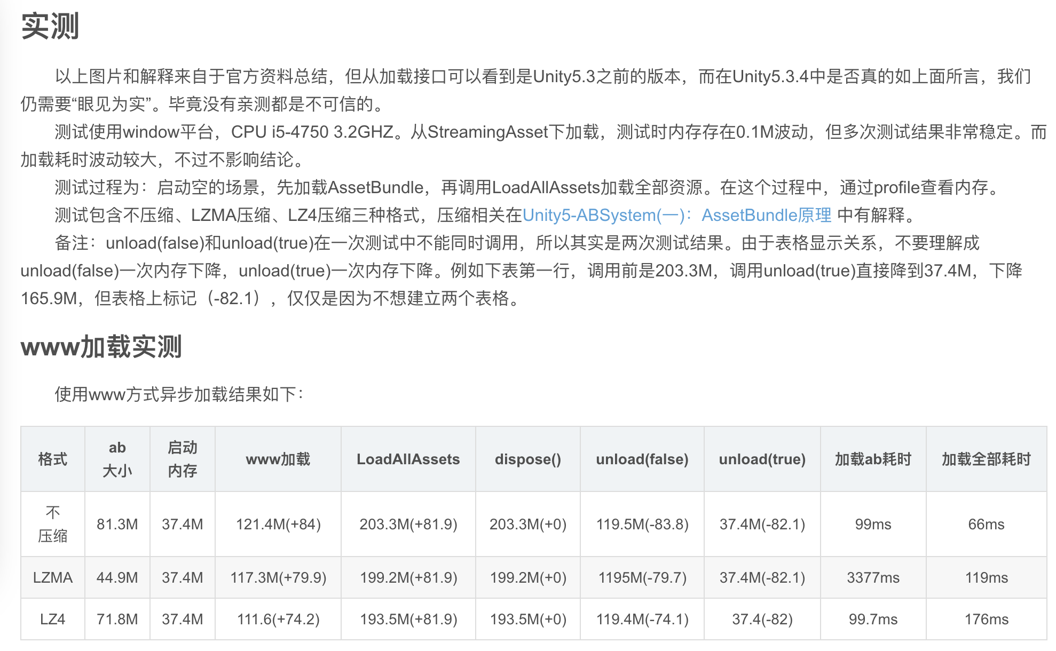The image size is (1056, 651).
Task: Click the unload(false) column header
Action: tap(642, 459)
